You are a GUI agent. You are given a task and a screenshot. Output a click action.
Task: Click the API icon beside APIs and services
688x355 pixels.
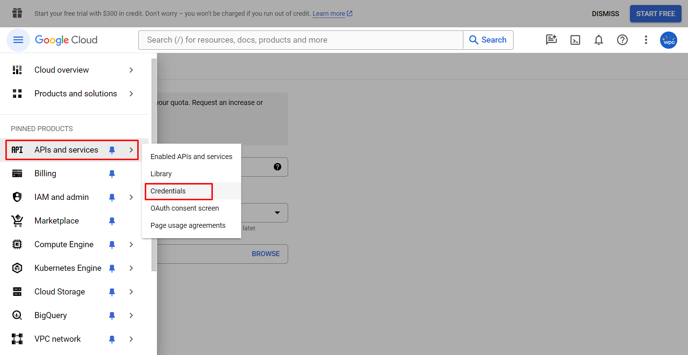(17, 150)
